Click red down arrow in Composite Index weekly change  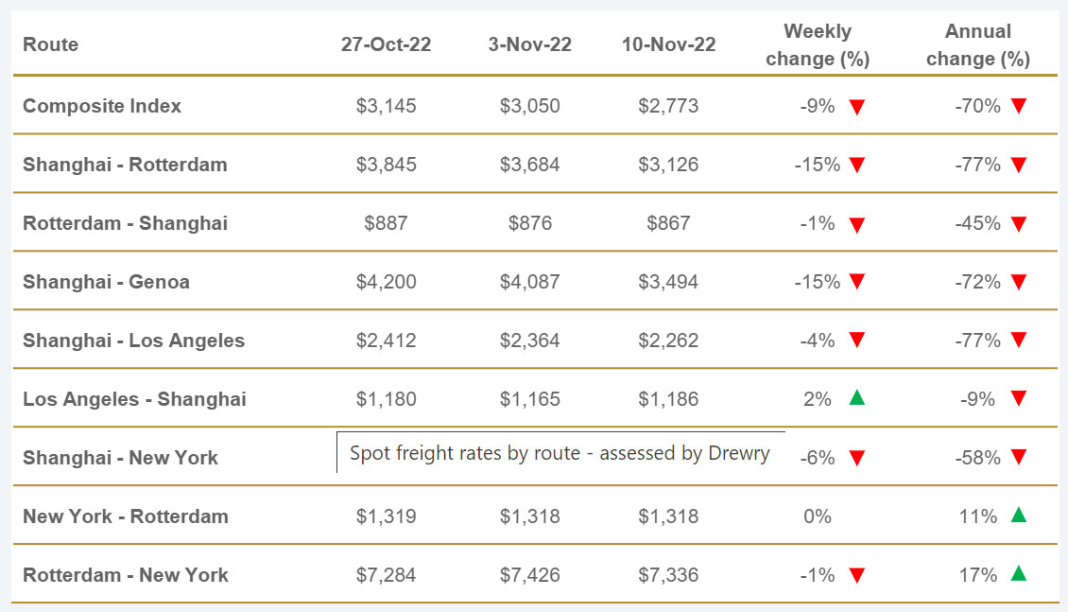[x=856, y=107]
